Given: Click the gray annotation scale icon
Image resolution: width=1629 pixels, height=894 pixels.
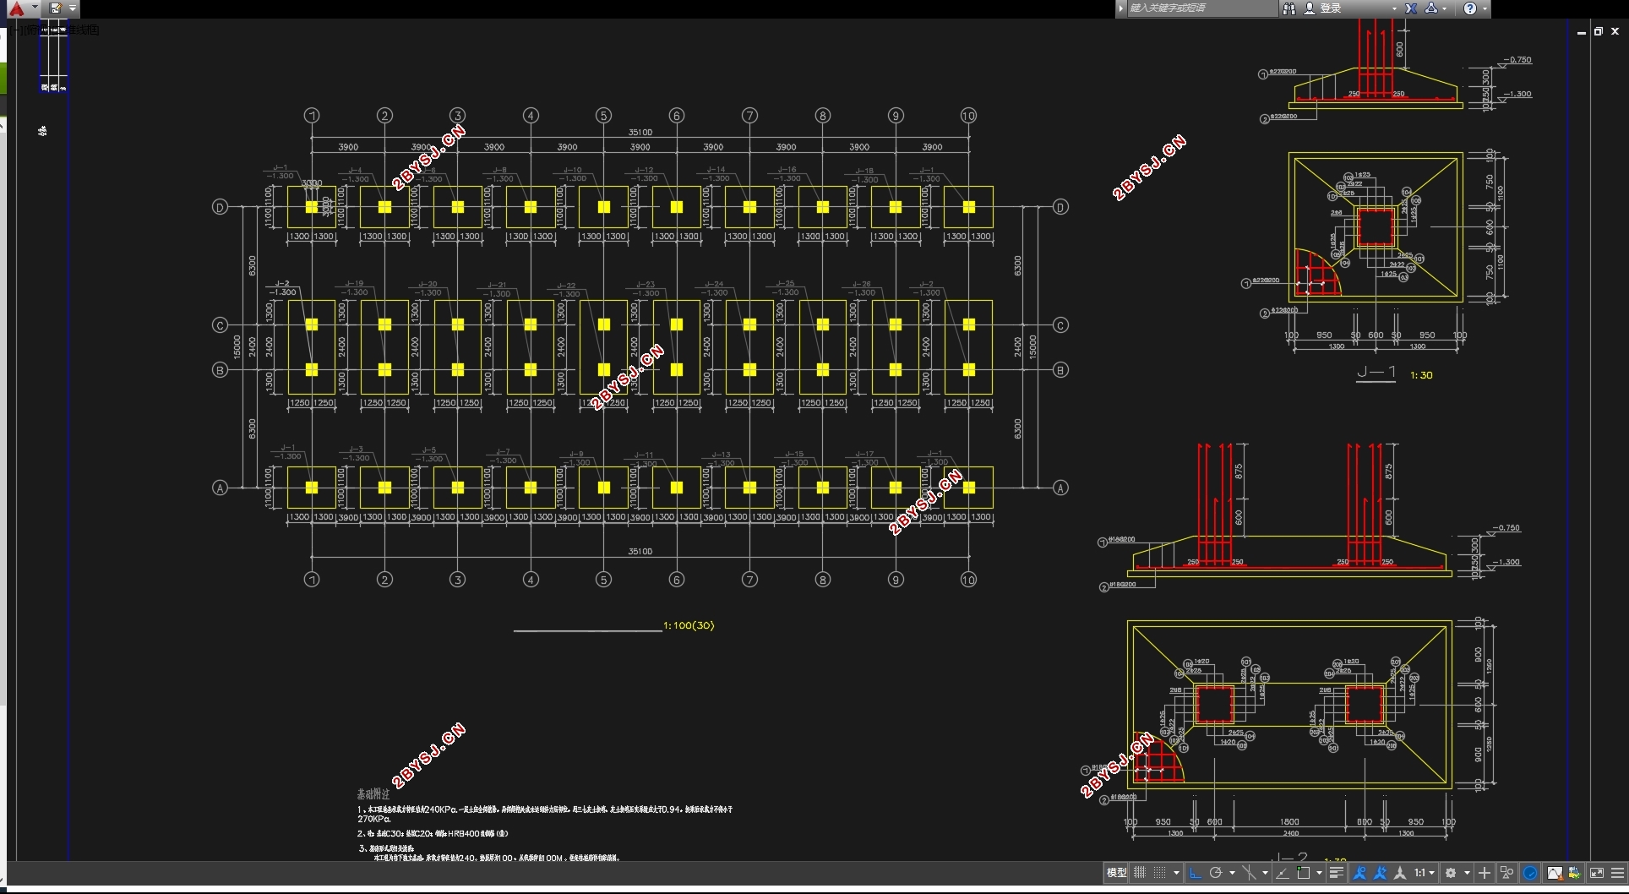Looking at the screenshot, I should point(1400,873).
